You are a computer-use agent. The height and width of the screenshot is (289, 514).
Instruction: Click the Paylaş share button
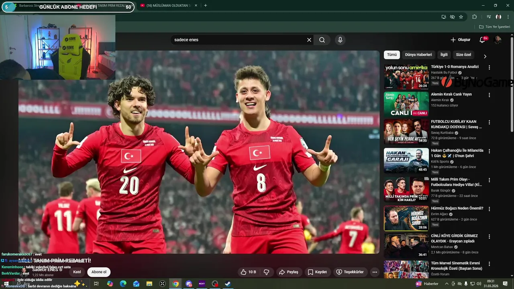(x=289, y=272)
